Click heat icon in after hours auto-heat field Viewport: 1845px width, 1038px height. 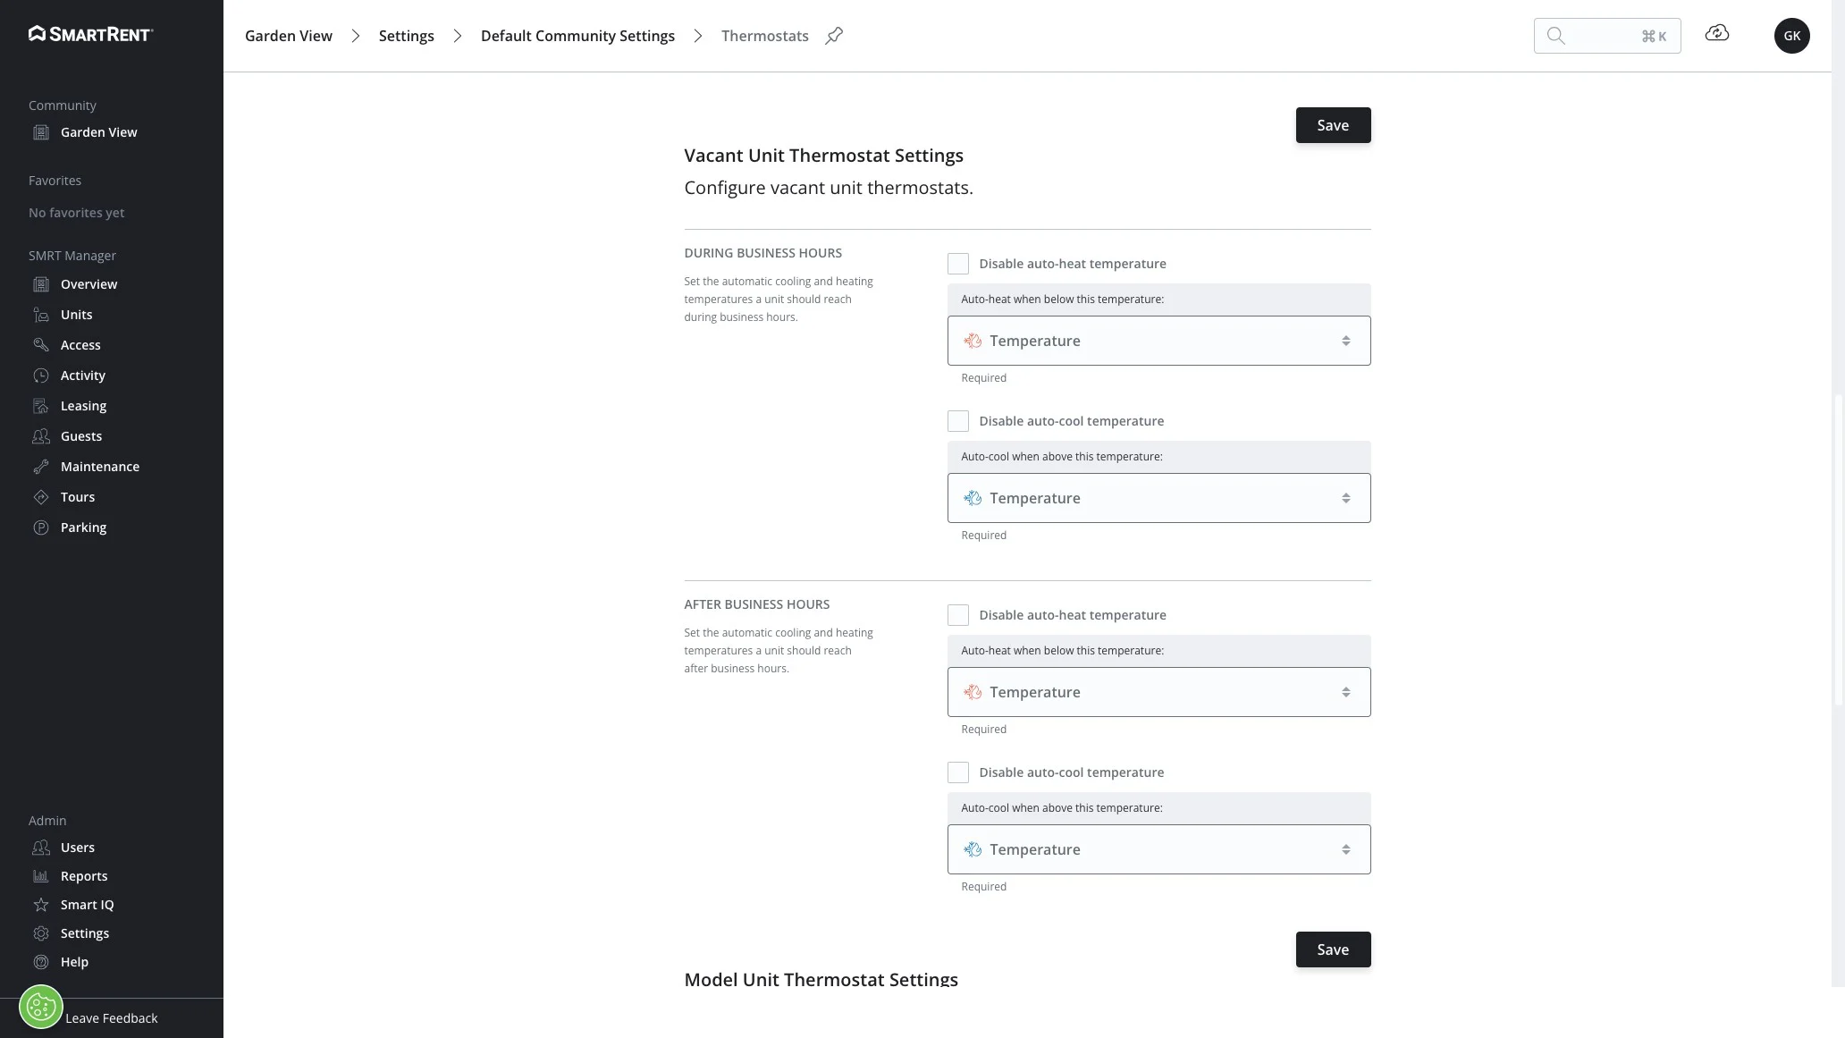[973, 692]
